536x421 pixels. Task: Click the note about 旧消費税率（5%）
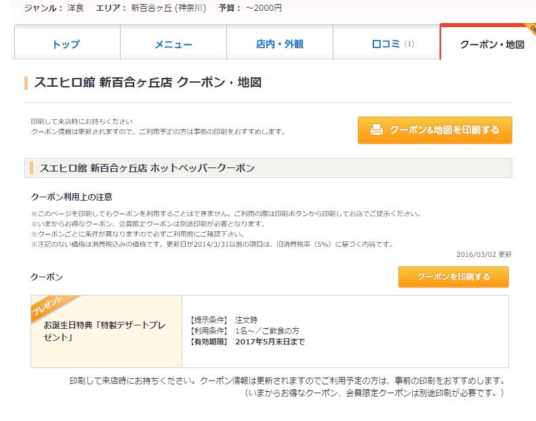(212, 244)
